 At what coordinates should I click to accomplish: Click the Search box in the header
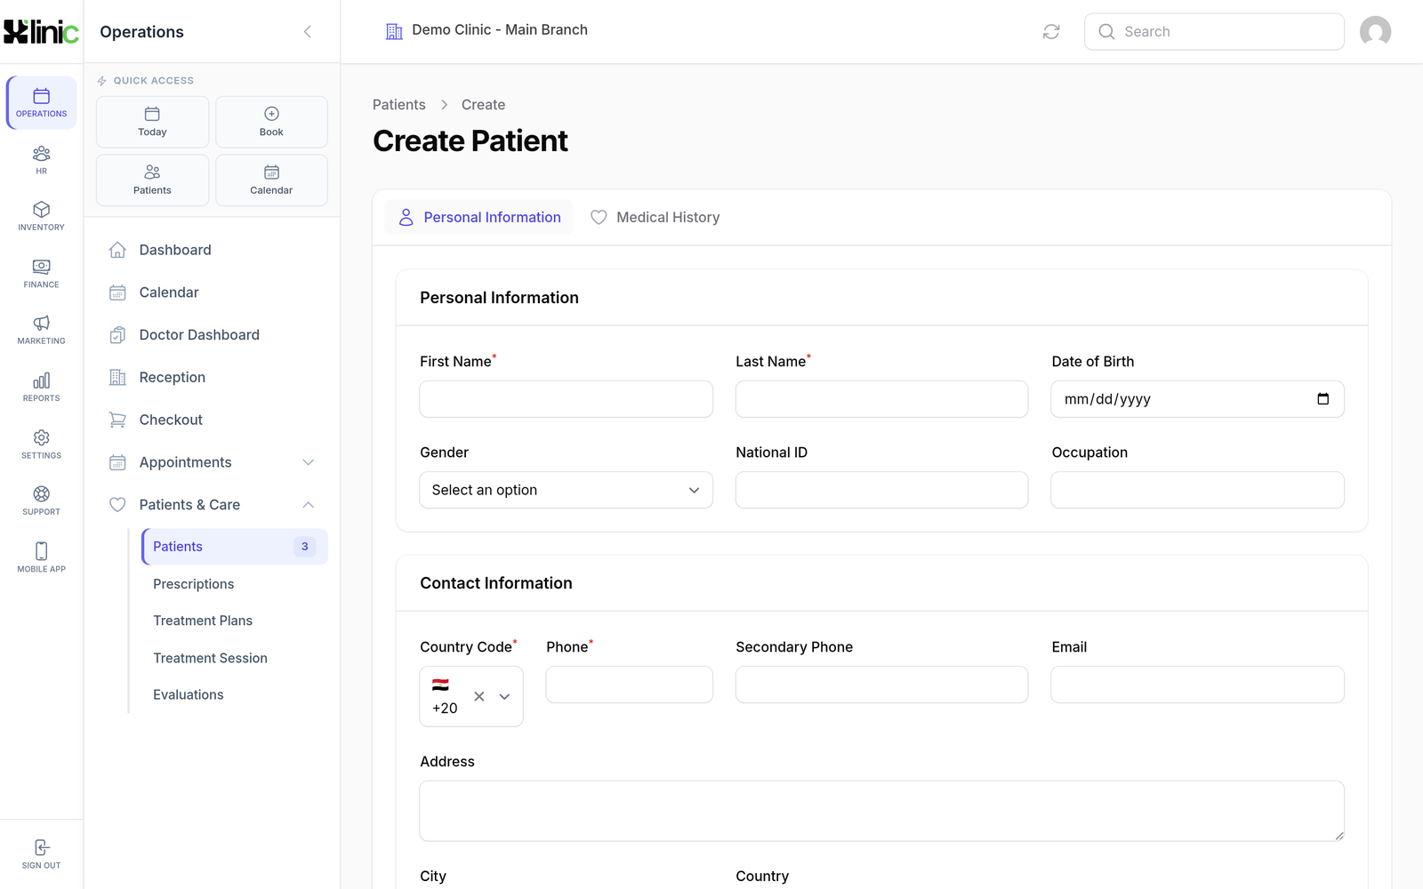[1214, 32]
